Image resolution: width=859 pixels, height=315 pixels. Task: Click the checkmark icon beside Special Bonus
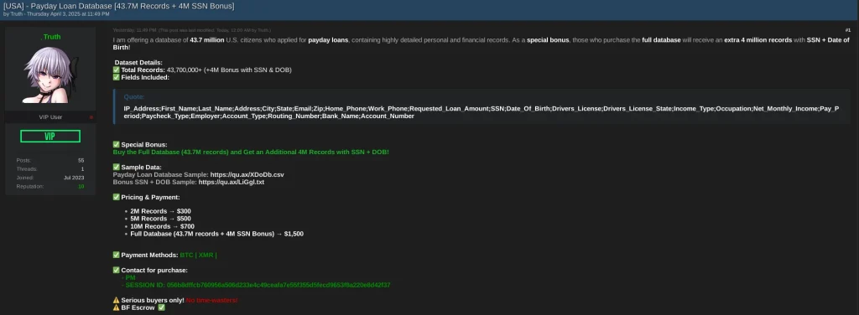[x=116, y=144]
